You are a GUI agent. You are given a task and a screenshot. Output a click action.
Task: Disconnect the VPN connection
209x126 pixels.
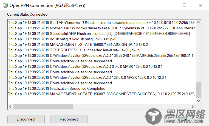click(26, 119)
